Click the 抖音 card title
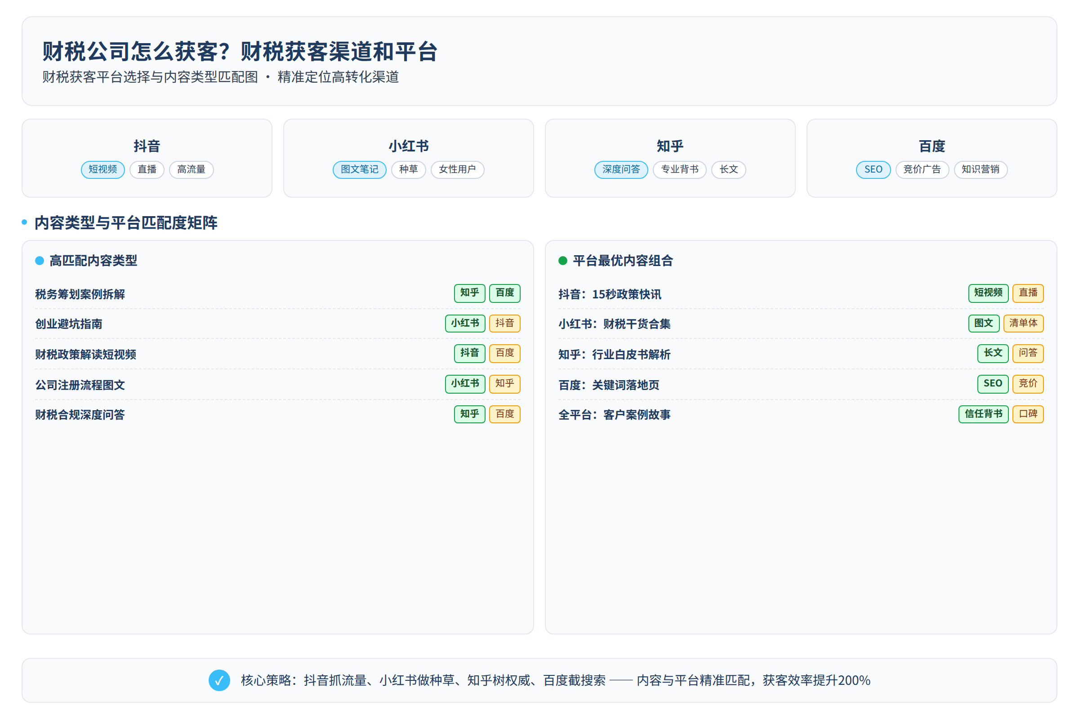 (147, 146)
